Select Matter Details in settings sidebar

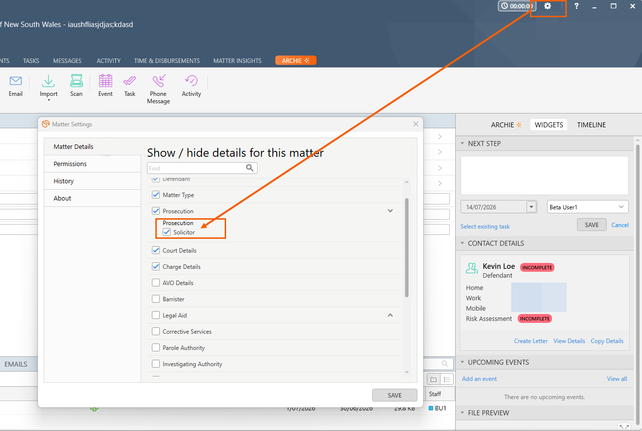point(92,146)
